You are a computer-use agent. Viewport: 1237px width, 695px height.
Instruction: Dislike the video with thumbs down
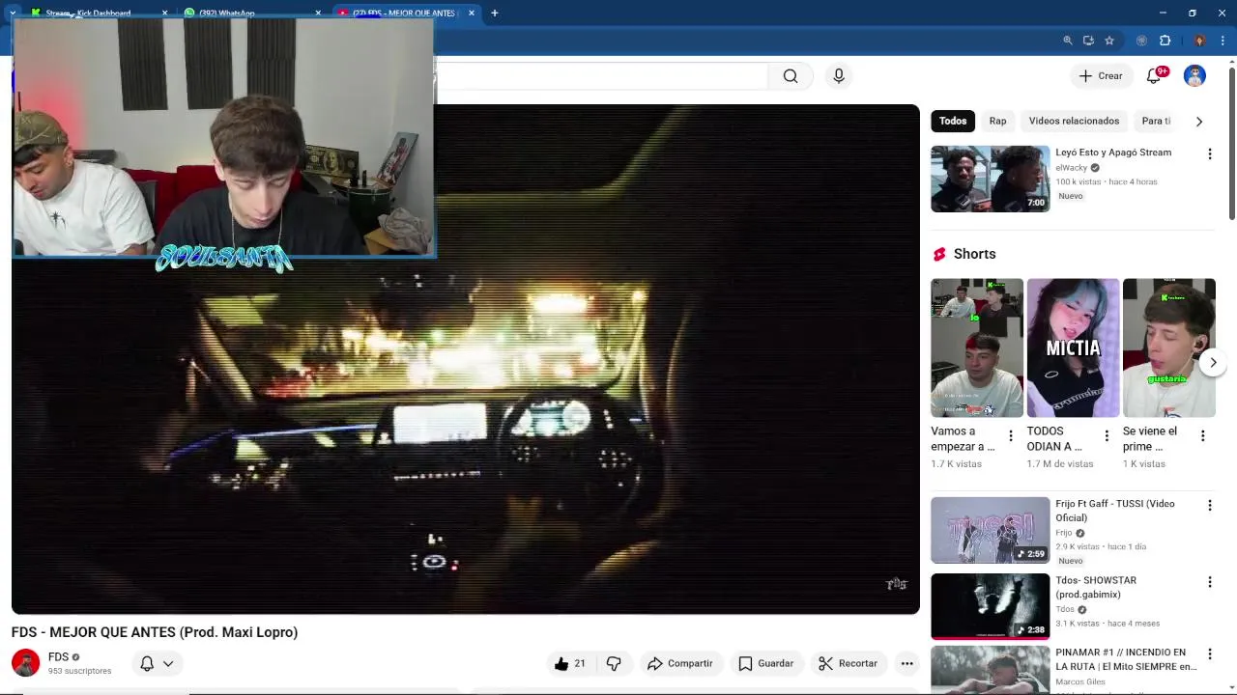(614, 663)
